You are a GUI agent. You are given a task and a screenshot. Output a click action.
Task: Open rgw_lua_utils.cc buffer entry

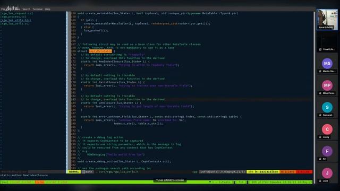click(x=15, y=23)
